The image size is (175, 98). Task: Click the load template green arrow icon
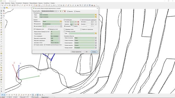click(61, 11)
